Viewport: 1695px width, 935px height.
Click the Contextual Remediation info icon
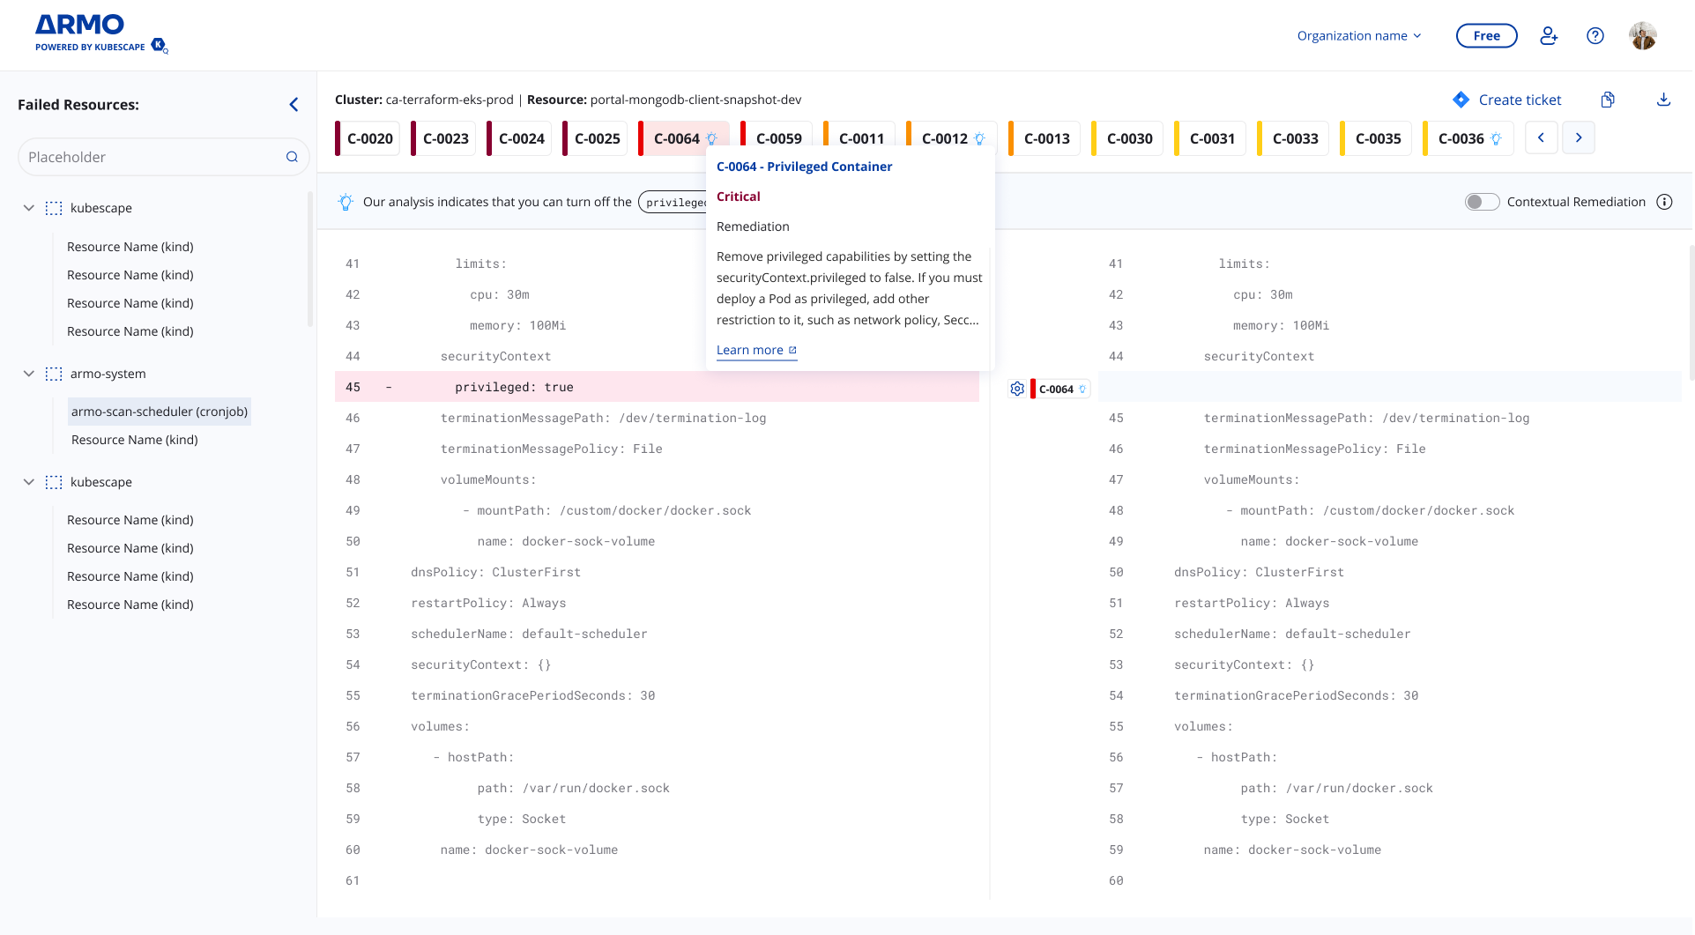point(1664,202)
